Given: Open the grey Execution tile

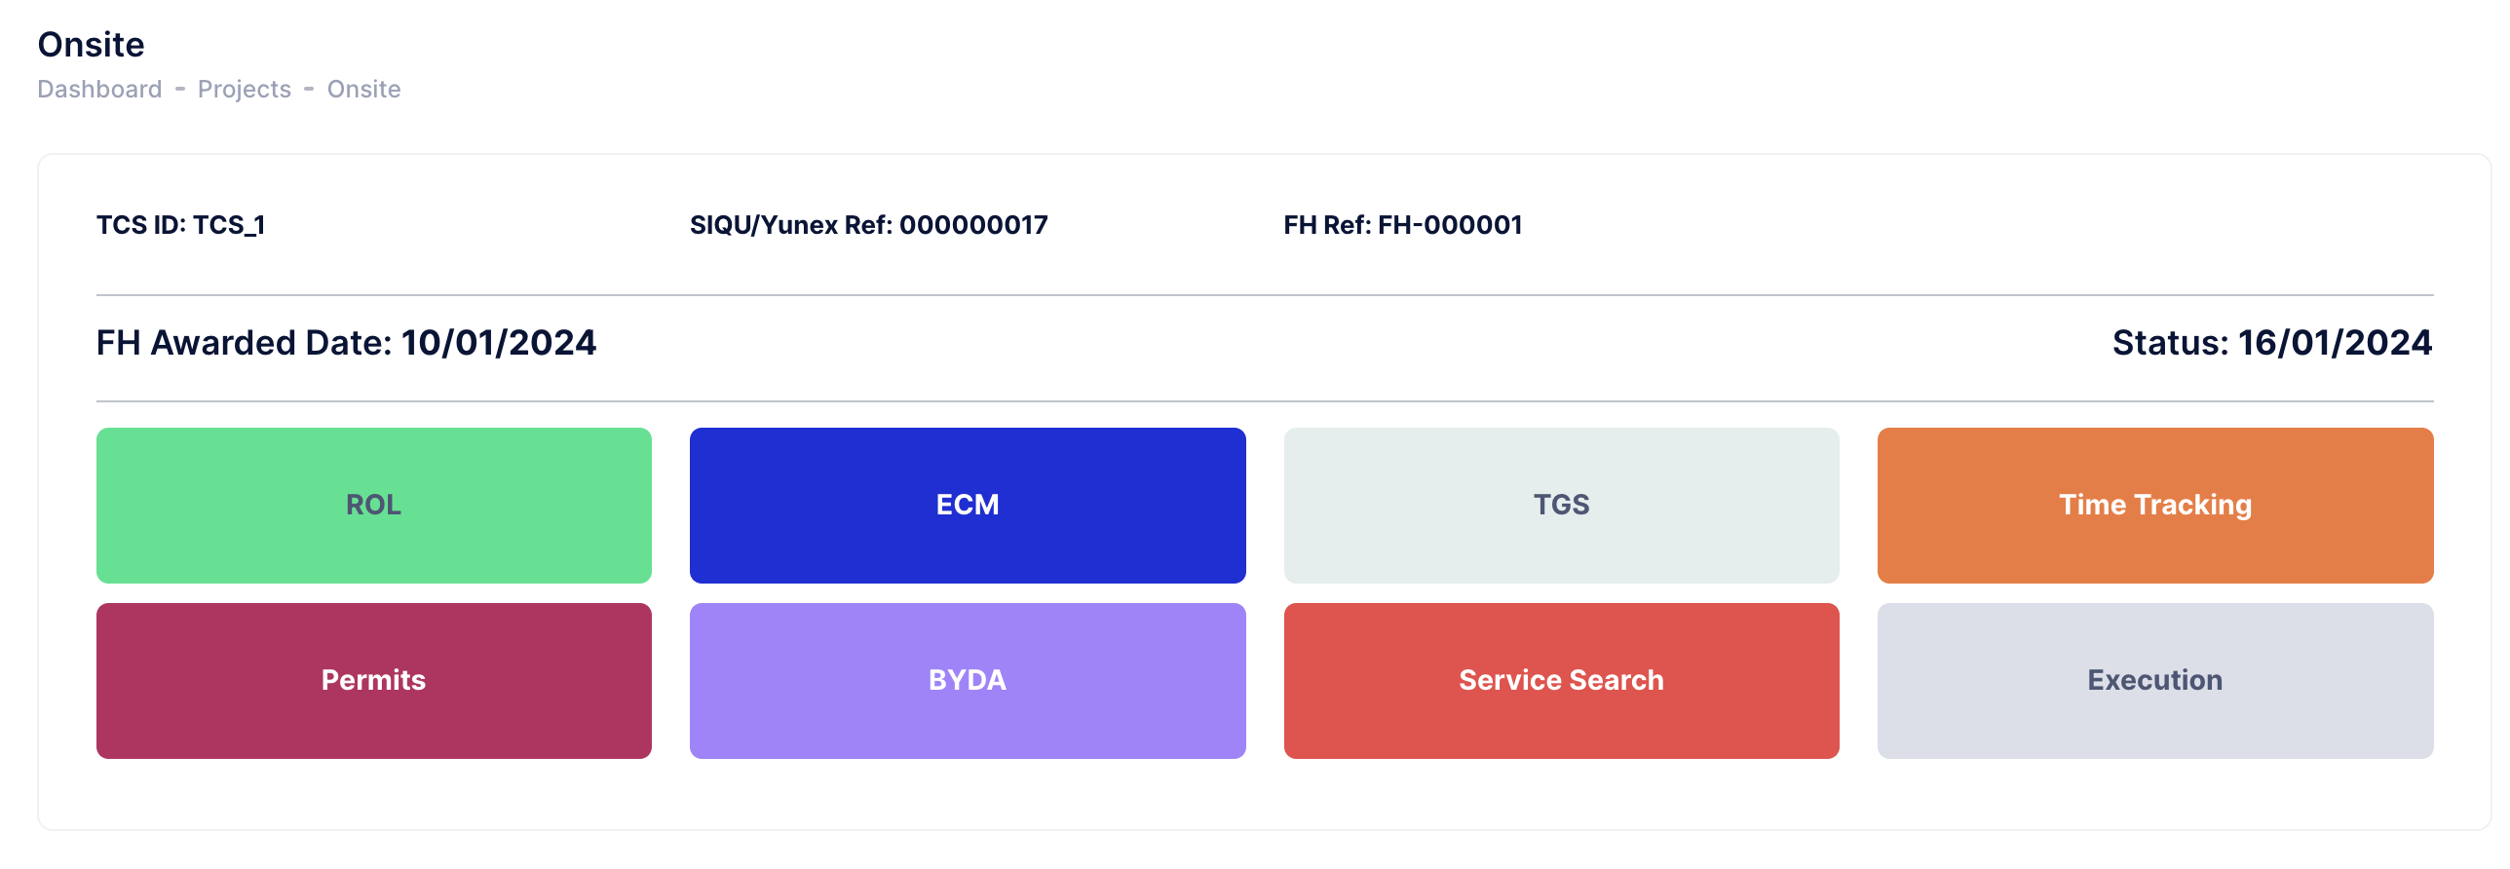Looking at the screenshot, I should 2154,680.
